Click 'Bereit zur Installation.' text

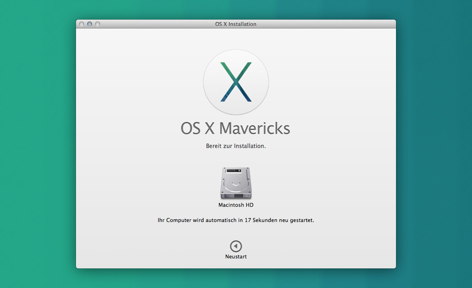[x=236, y=146]
